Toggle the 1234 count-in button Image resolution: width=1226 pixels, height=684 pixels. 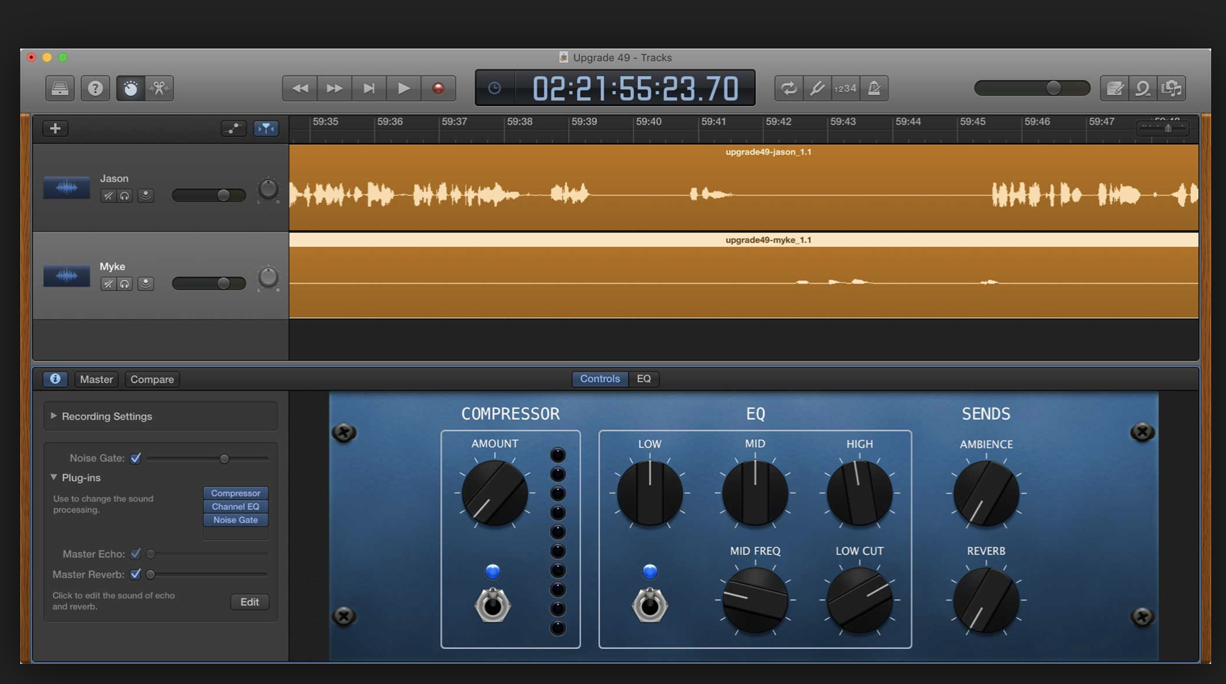tap(845, 88)
